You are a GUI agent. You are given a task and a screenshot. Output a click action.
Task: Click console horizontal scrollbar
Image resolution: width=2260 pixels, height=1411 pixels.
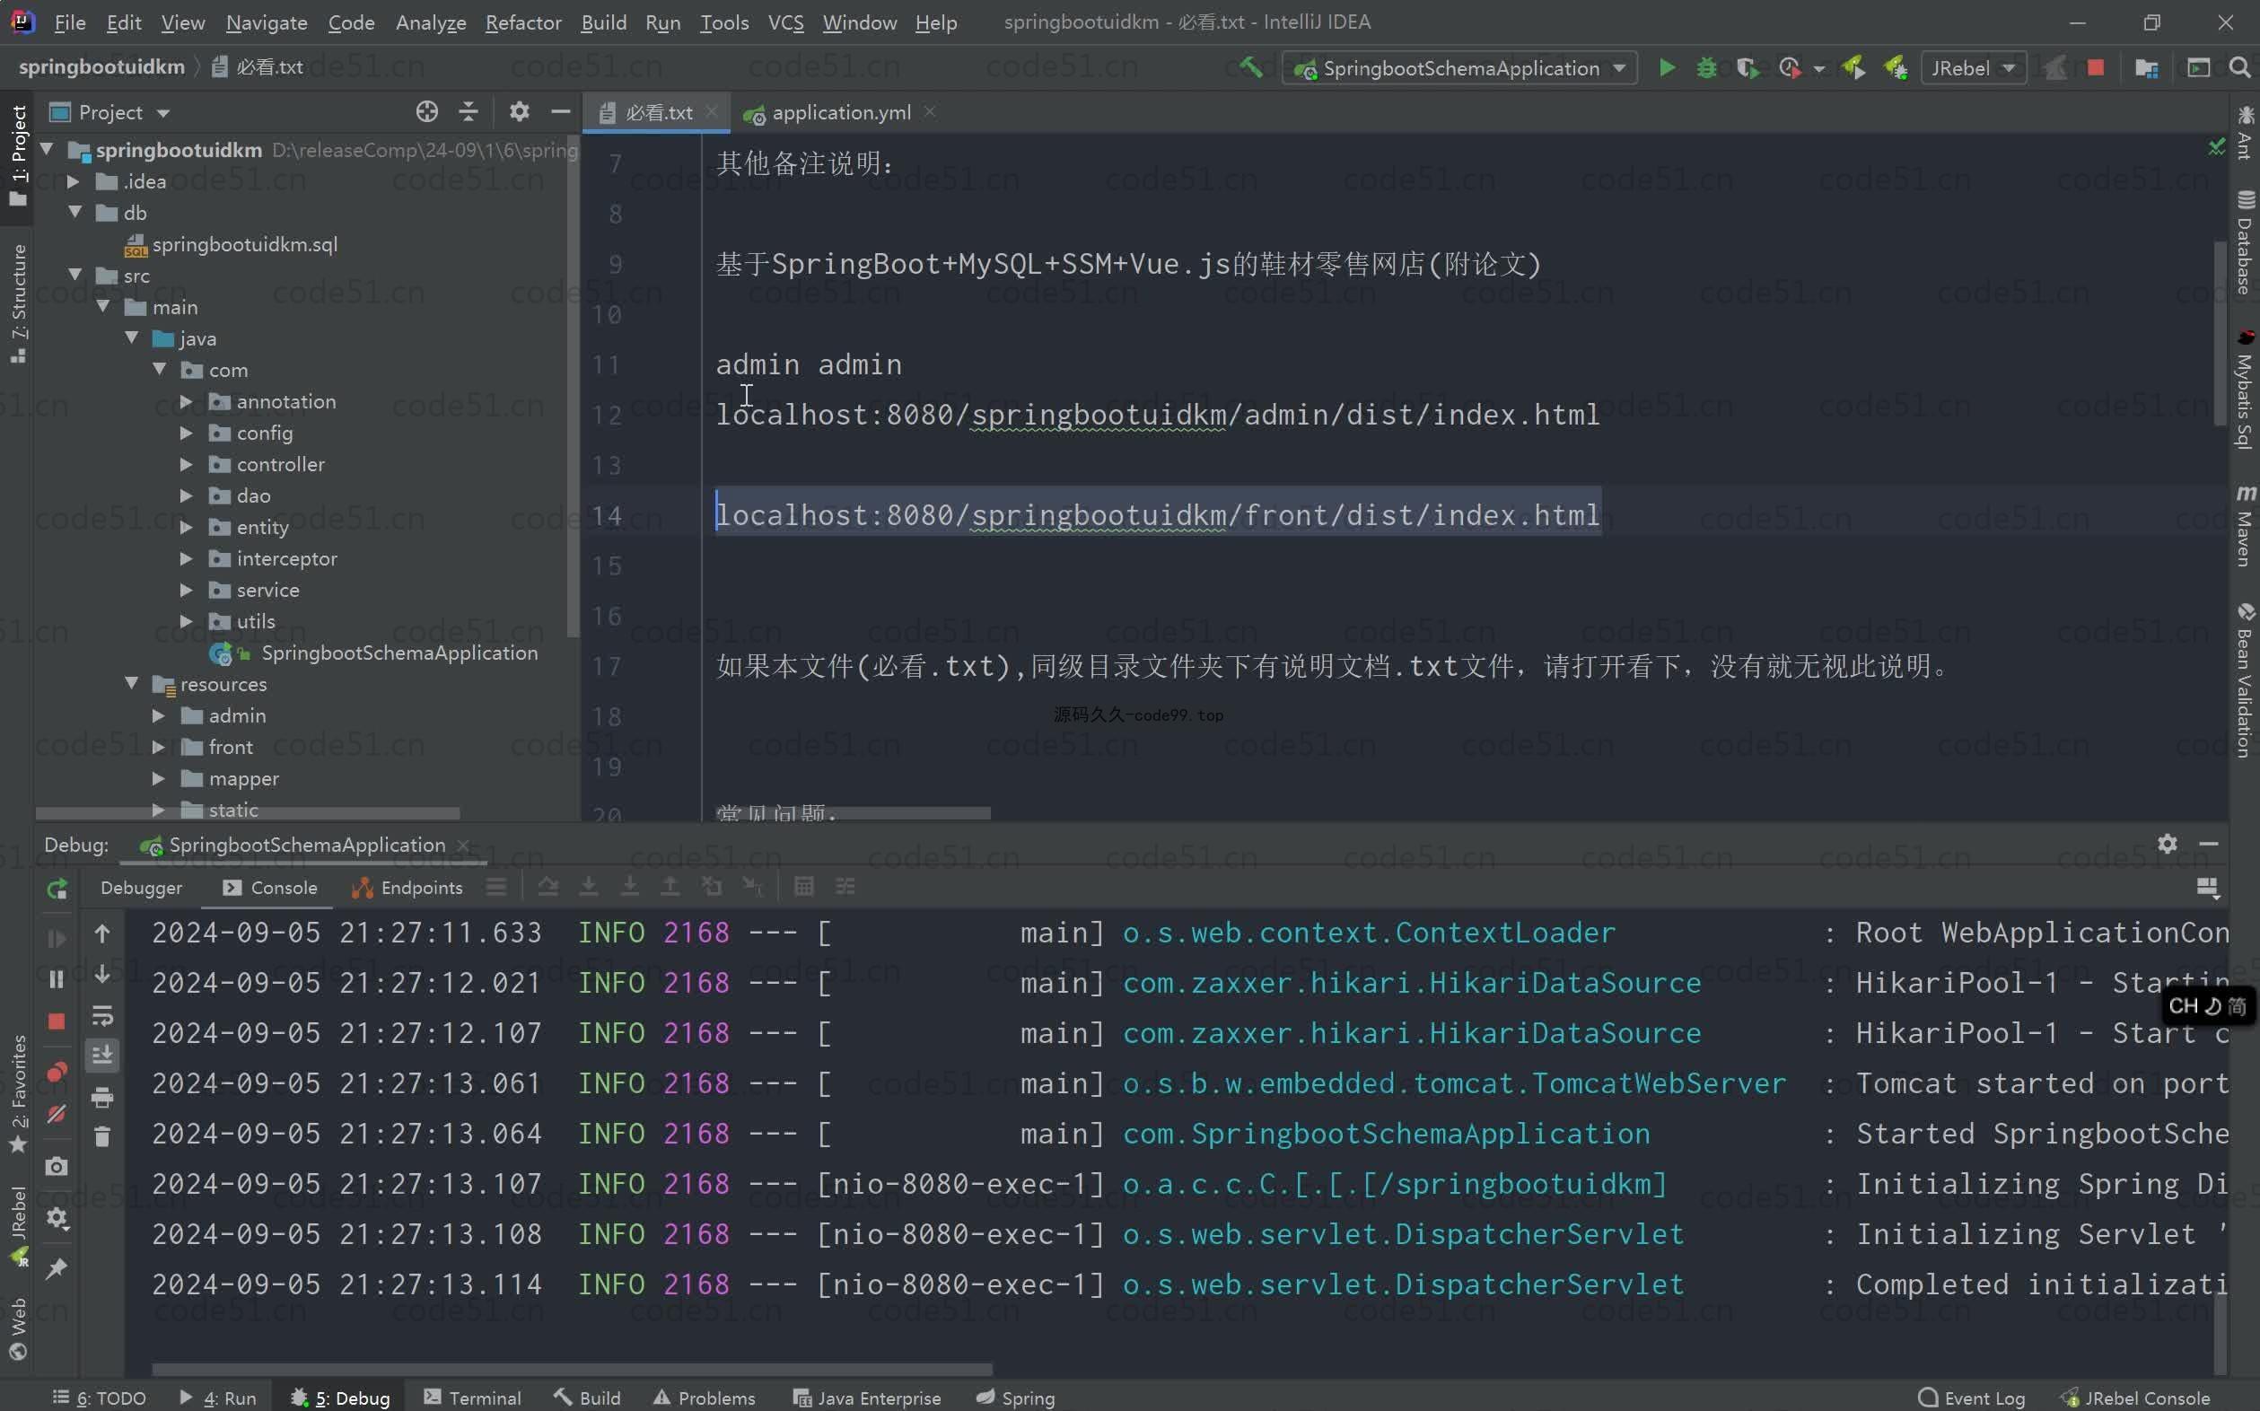pyautogui.click(x=572, y=1369)
